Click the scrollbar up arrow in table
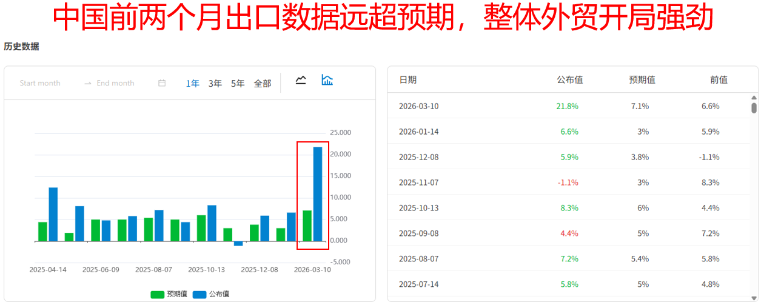The image size is (761, 305). pyautogui.click(x=754, y=98)
